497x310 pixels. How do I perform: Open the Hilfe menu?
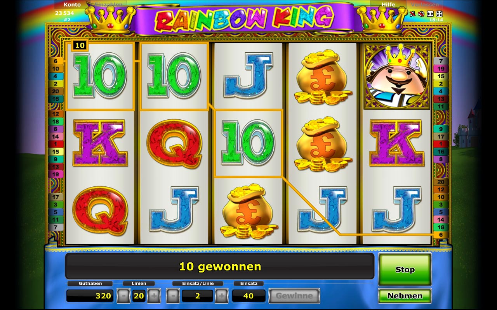pyautogui.click(x=388, y=5)
